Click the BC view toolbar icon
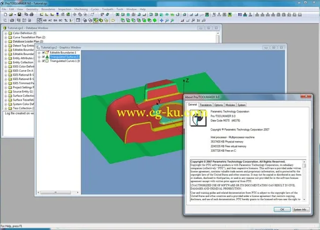Screen dimensions: 320x230 click(x=61, y=21)
